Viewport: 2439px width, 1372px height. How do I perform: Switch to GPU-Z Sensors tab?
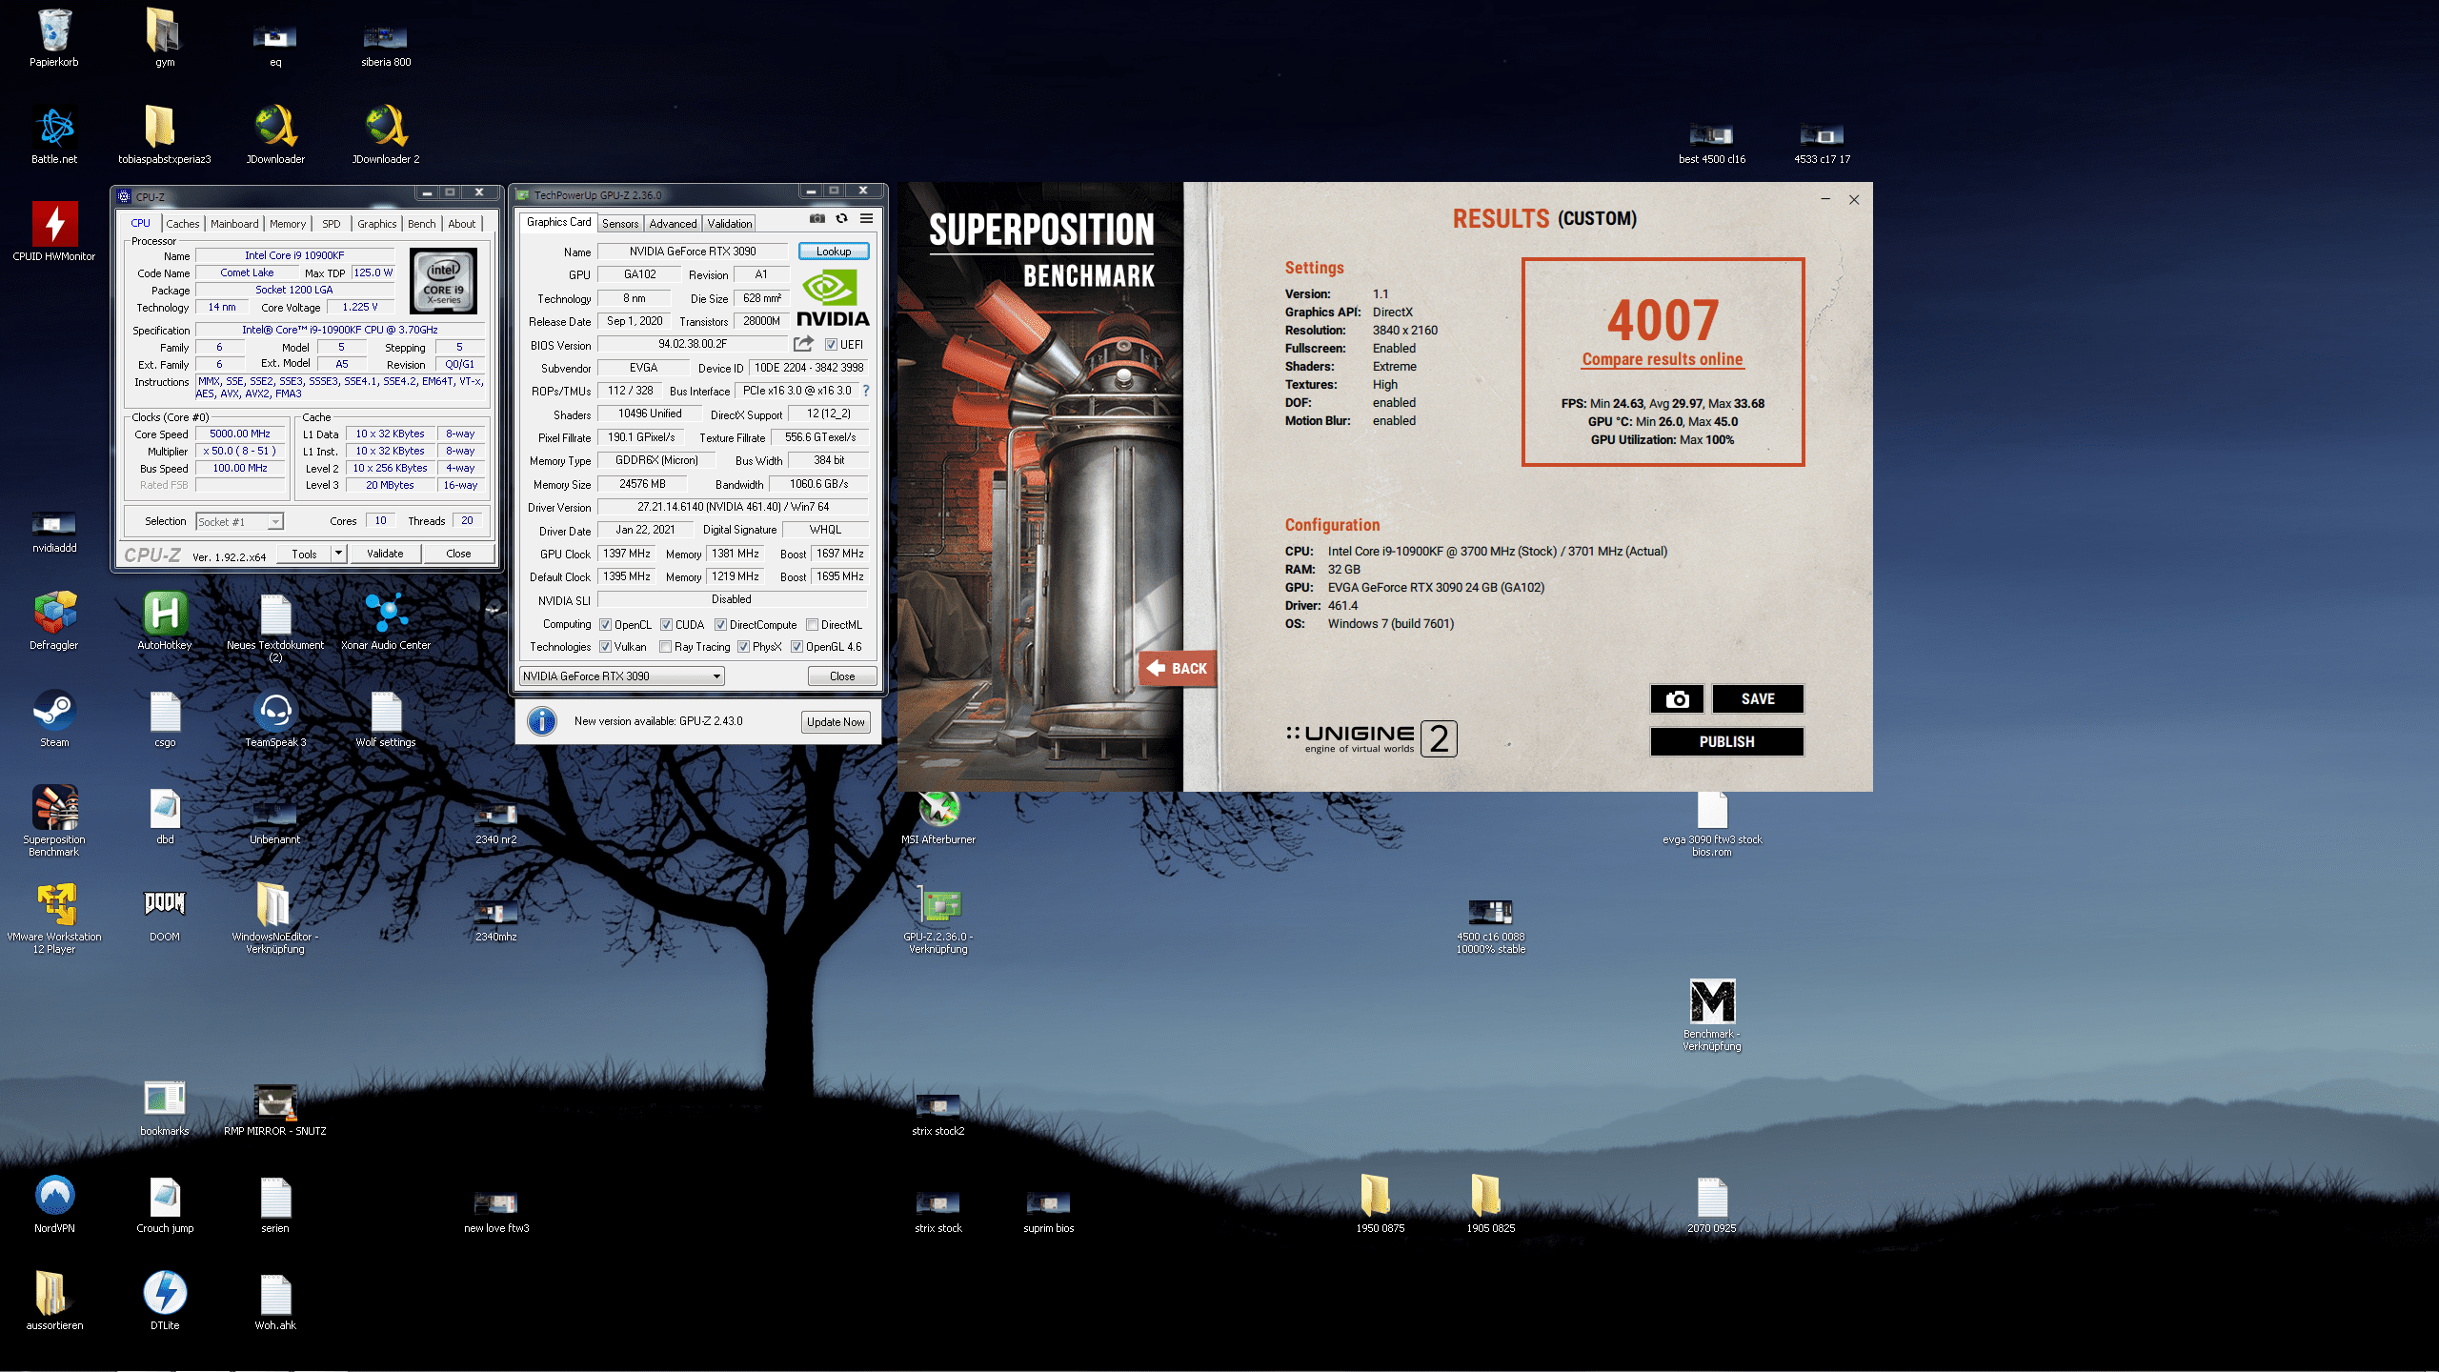coord(620,224)
